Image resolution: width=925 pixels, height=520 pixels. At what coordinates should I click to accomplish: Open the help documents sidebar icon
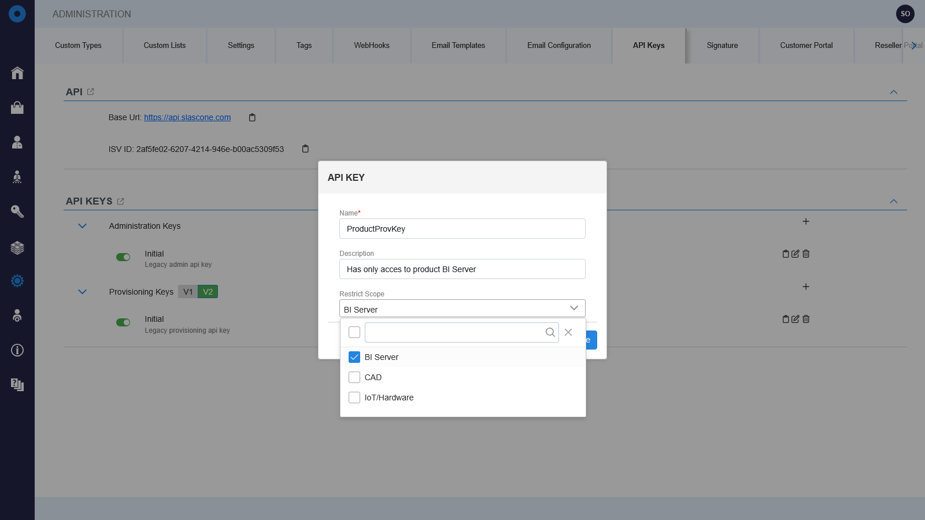[17, 385]
